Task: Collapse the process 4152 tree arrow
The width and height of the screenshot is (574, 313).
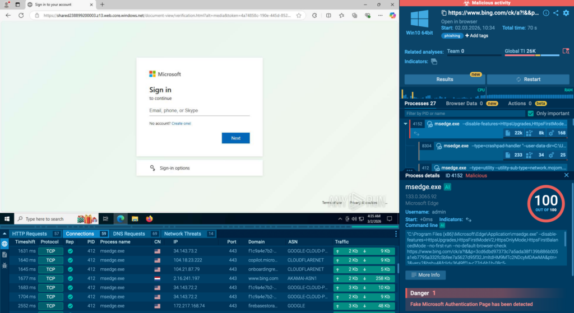Action: tap(405, 124)
